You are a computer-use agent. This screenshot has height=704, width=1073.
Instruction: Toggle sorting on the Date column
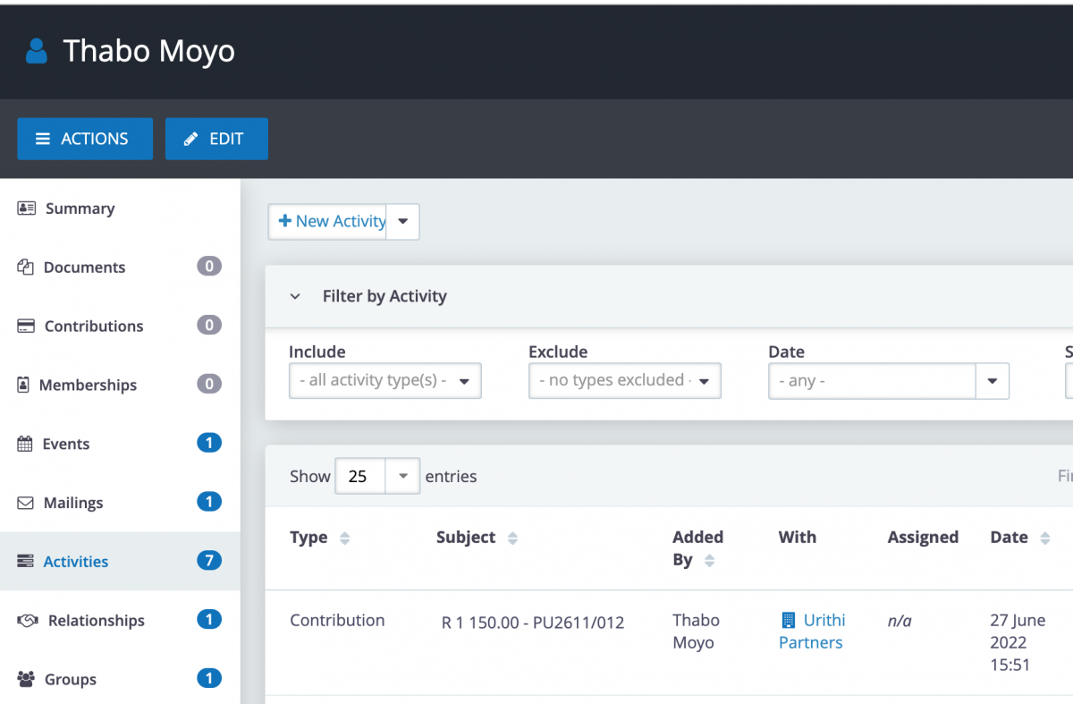click(1043, 538)
